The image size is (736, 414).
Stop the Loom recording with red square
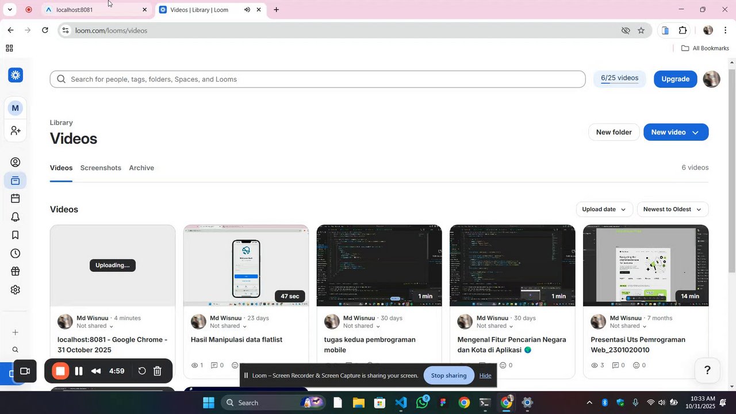click(60, 371)
